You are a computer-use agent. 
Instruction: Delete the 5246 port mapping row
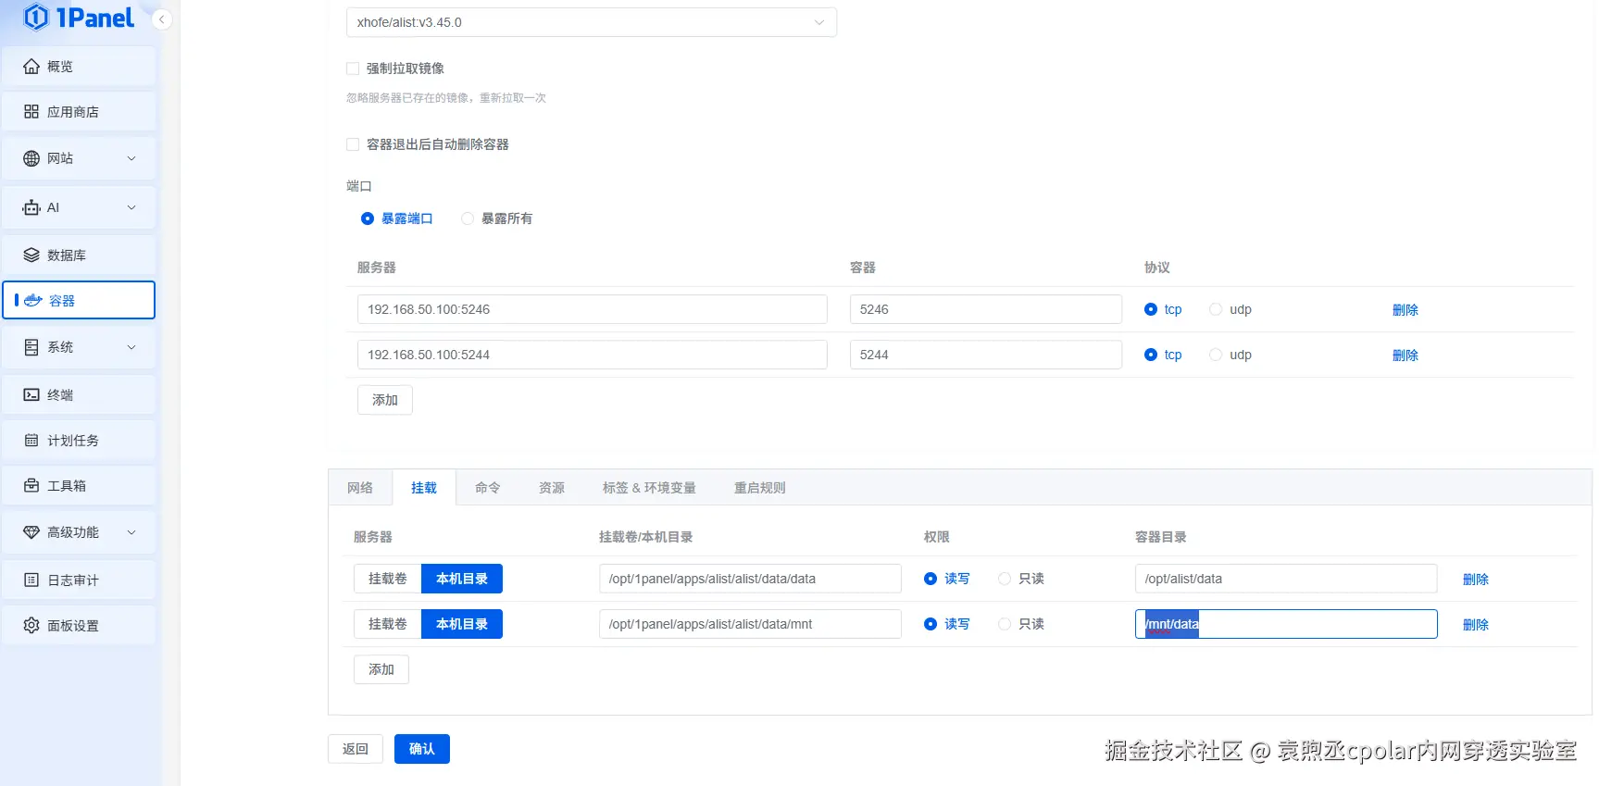[x=1405, y=310]
